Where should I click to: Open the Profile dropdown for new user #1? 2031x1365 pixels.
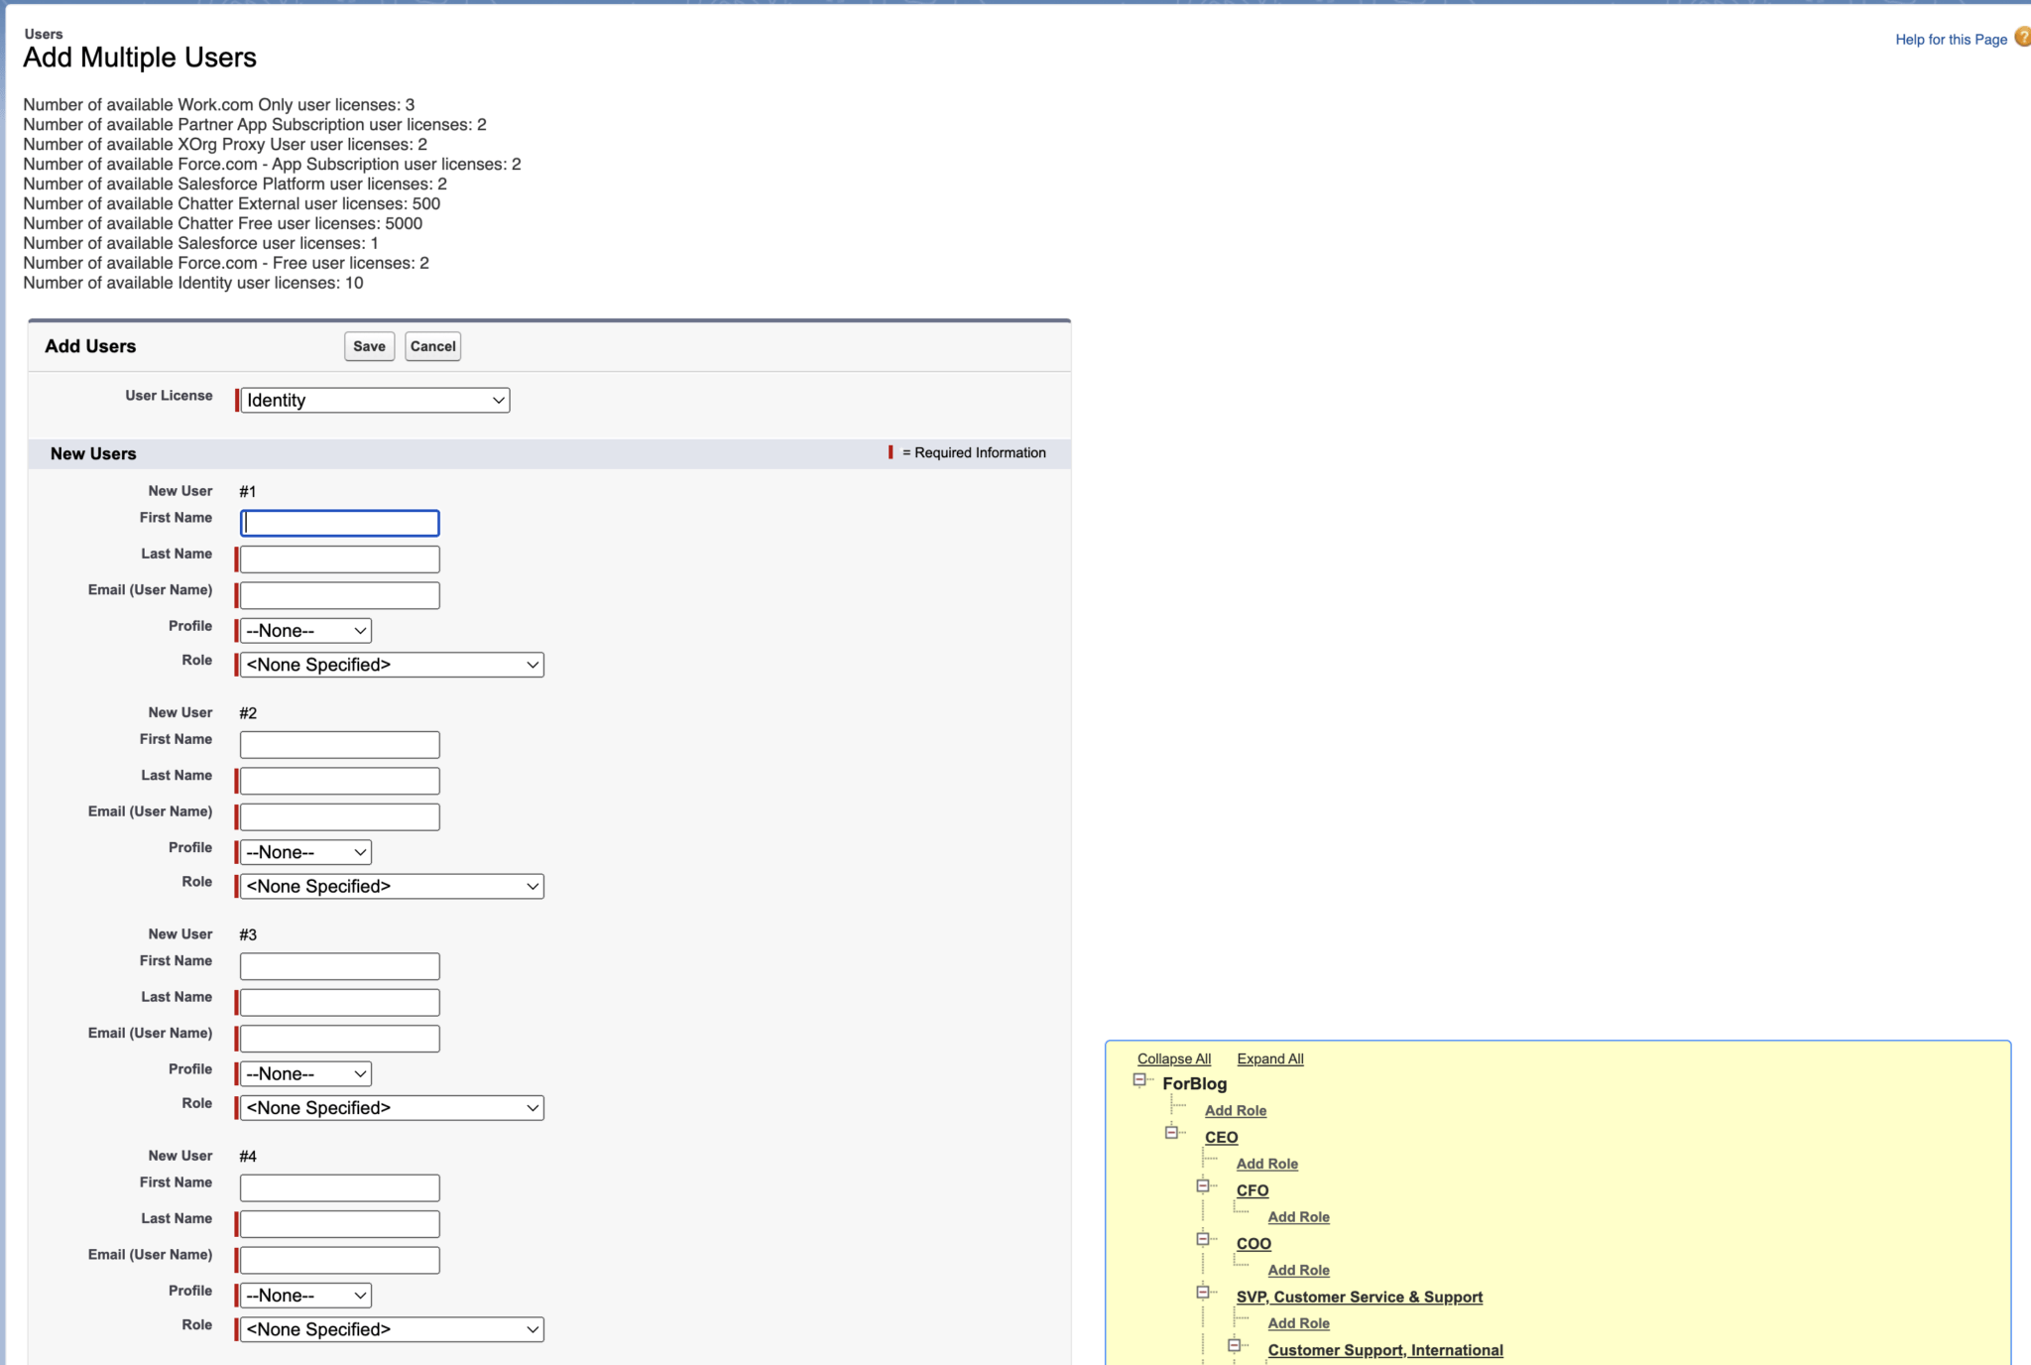click(x=302, y=630)
